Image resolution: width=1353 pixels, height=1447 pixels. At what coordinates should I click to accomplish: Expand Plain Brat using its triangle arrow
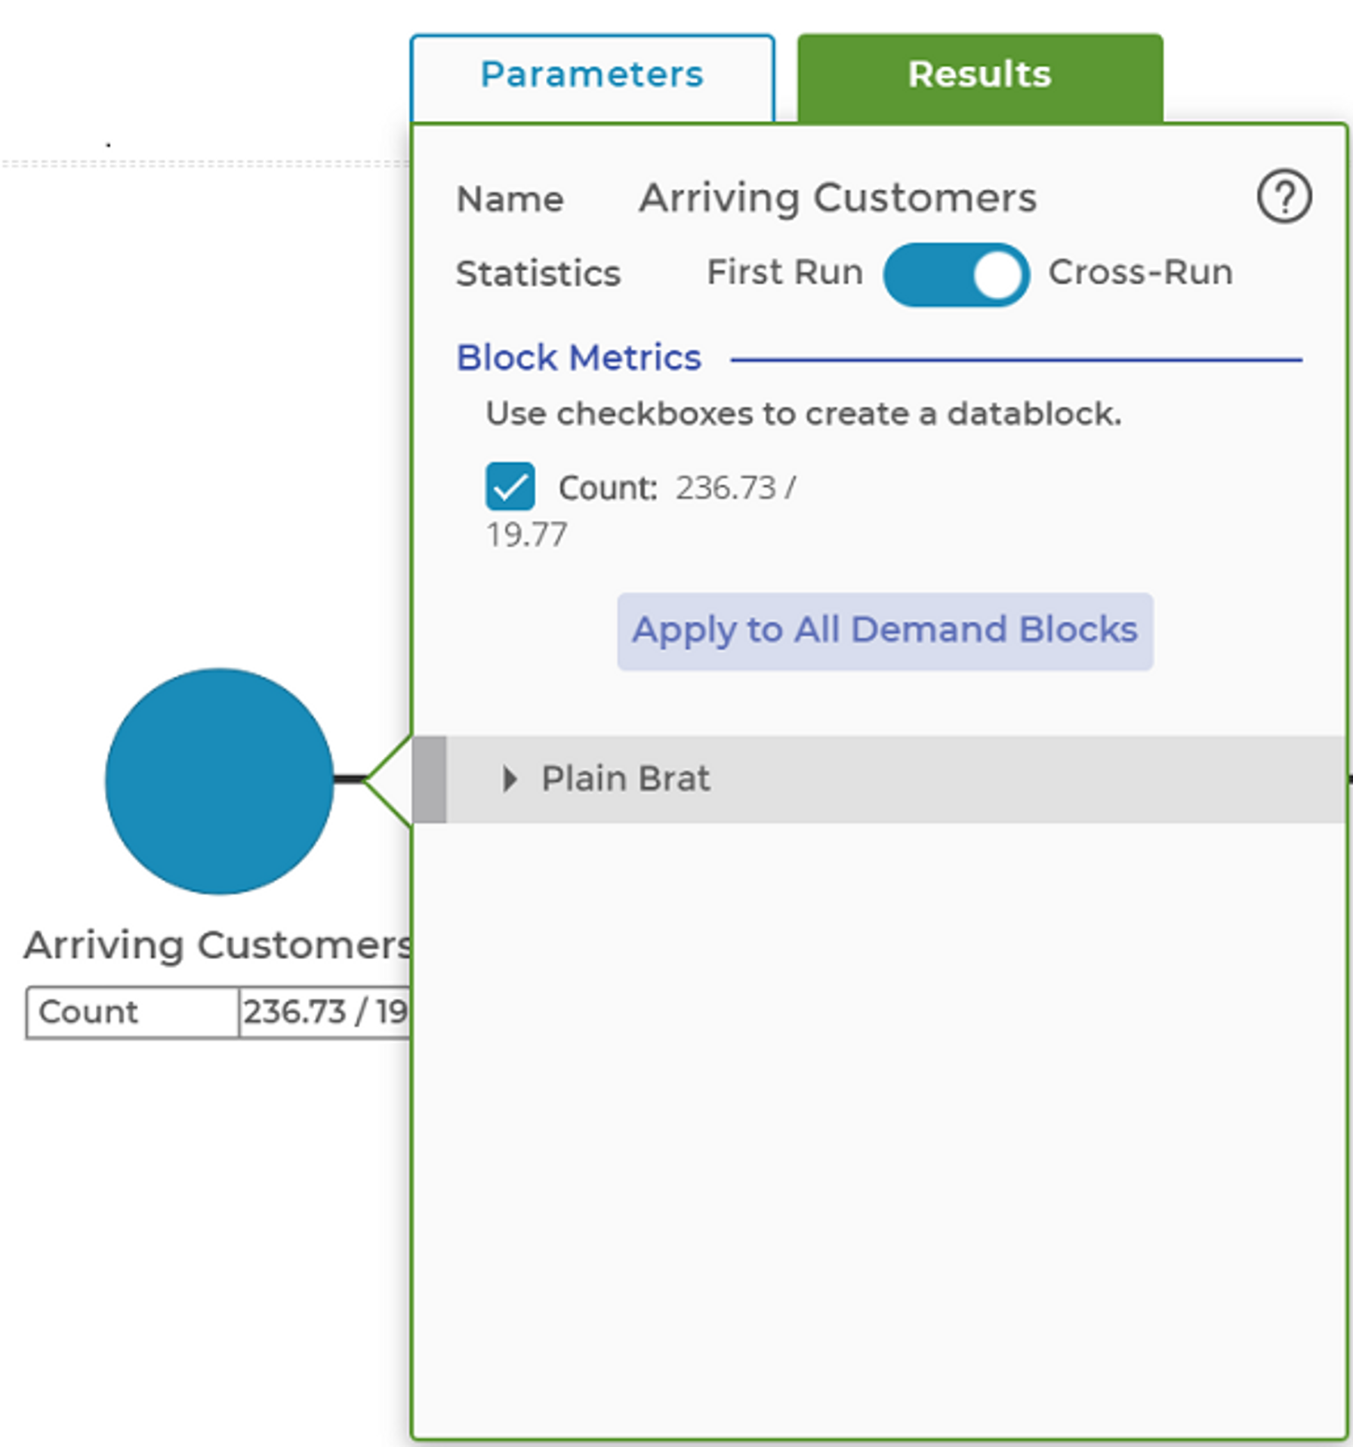click(x=510, y=779)
